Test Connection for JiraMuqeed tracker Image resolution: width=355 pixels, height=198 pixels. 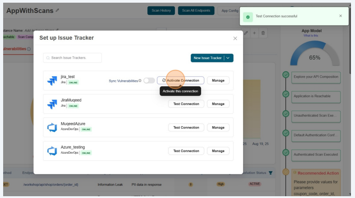186,104
